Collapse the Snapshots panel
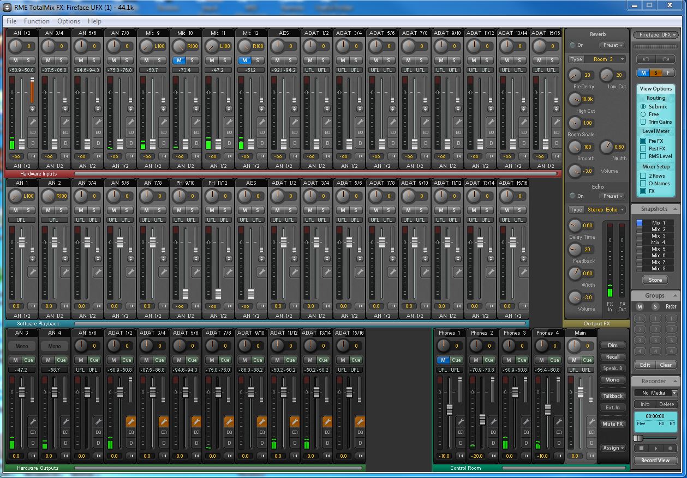 coord(675,209)
